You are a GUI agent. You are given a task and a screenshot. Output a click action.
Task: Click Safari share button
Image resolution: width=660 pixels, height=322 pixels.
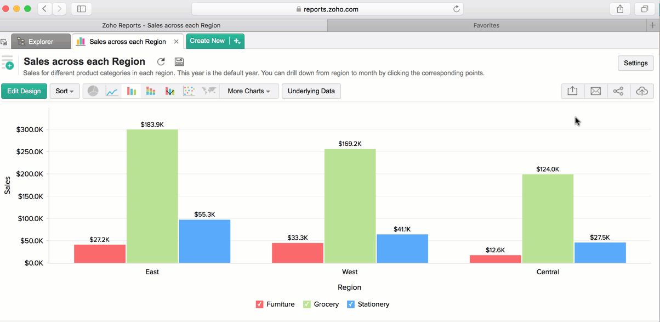pyautogui.click(x=620, y=9)
